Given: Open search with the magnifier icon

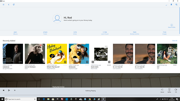Looking at the screenshot, I should [176, 5].
